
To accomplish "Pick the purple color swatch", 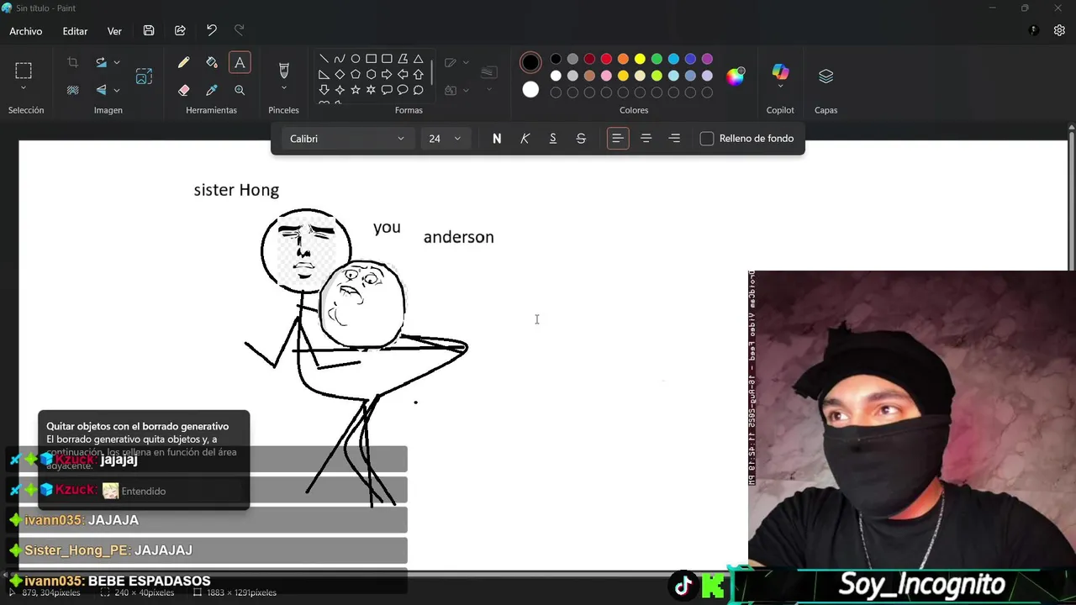I will (x=707, y=59).
